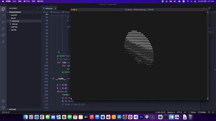216x121 pixels.
Task: Click the Spotlight search icon in menu bar
Action: (191, 1)
